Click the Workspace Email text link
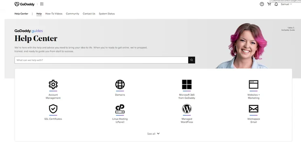The image size is (301, 146). coord(254,120)
